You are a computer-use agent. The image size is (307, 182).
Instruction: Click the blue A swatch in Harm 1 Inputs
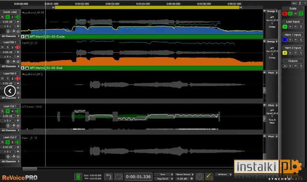(x=285, y=39)
